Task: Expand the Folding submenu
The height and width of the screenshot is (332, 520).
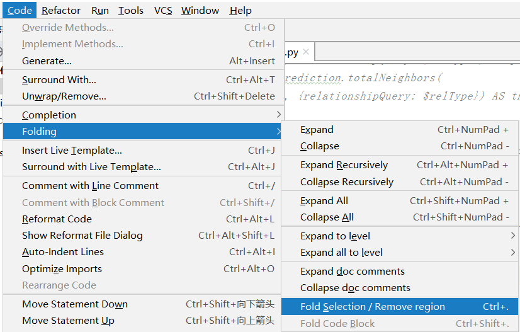Action: 142,132
